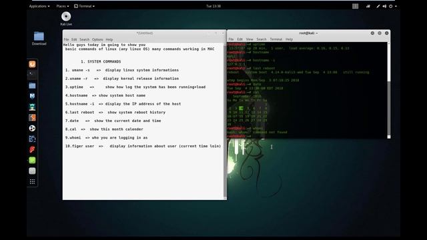
Task: Click the line '10.figer user' in editor
Action: point(143,146)
